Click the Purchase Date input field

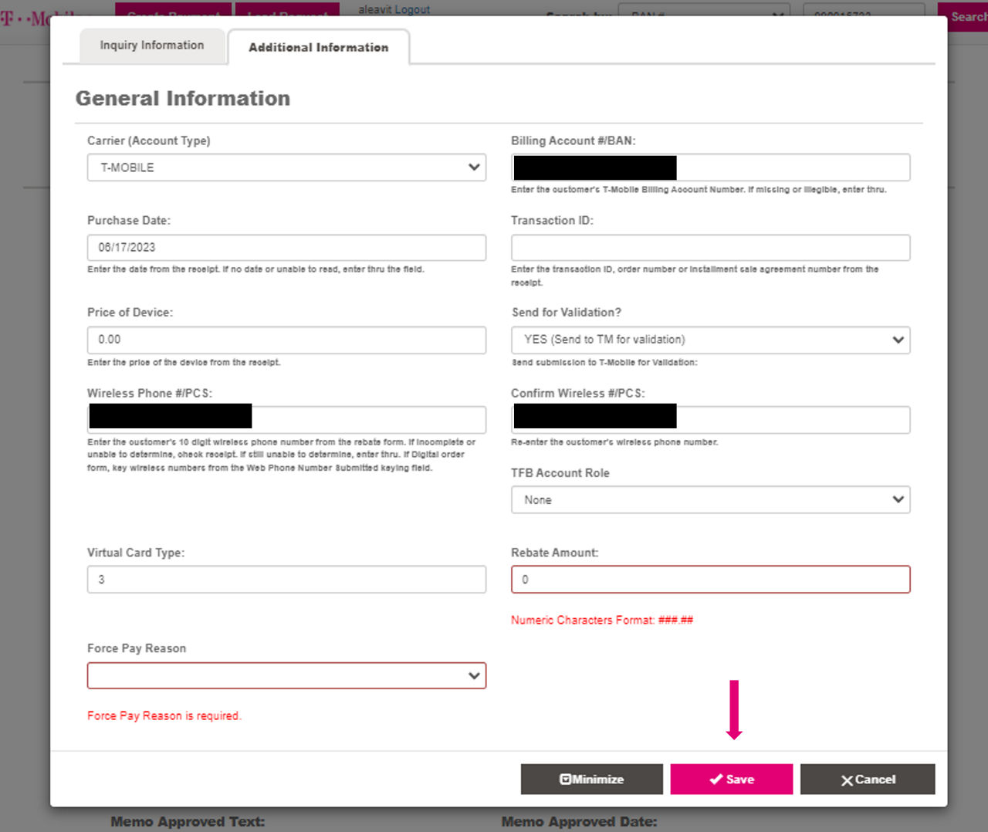click(x=286, y=248)
